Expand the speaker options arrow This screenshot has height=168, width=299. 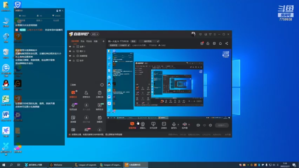[x=189, y=125]
